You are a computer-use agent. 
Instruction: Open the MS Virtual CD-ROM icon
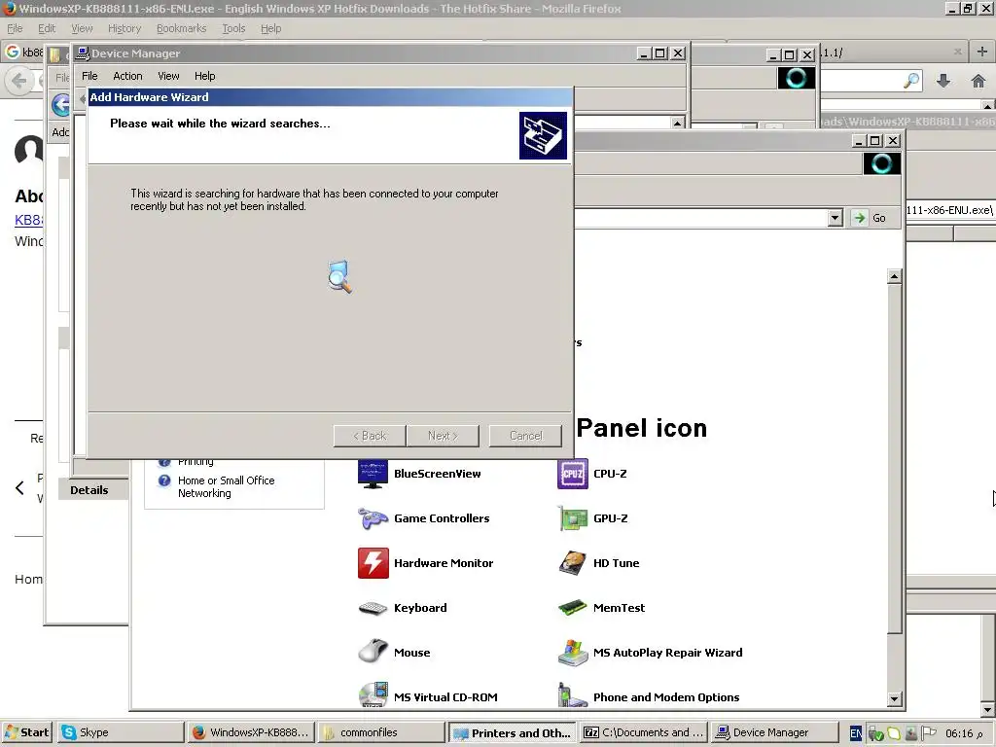point(373,694)
